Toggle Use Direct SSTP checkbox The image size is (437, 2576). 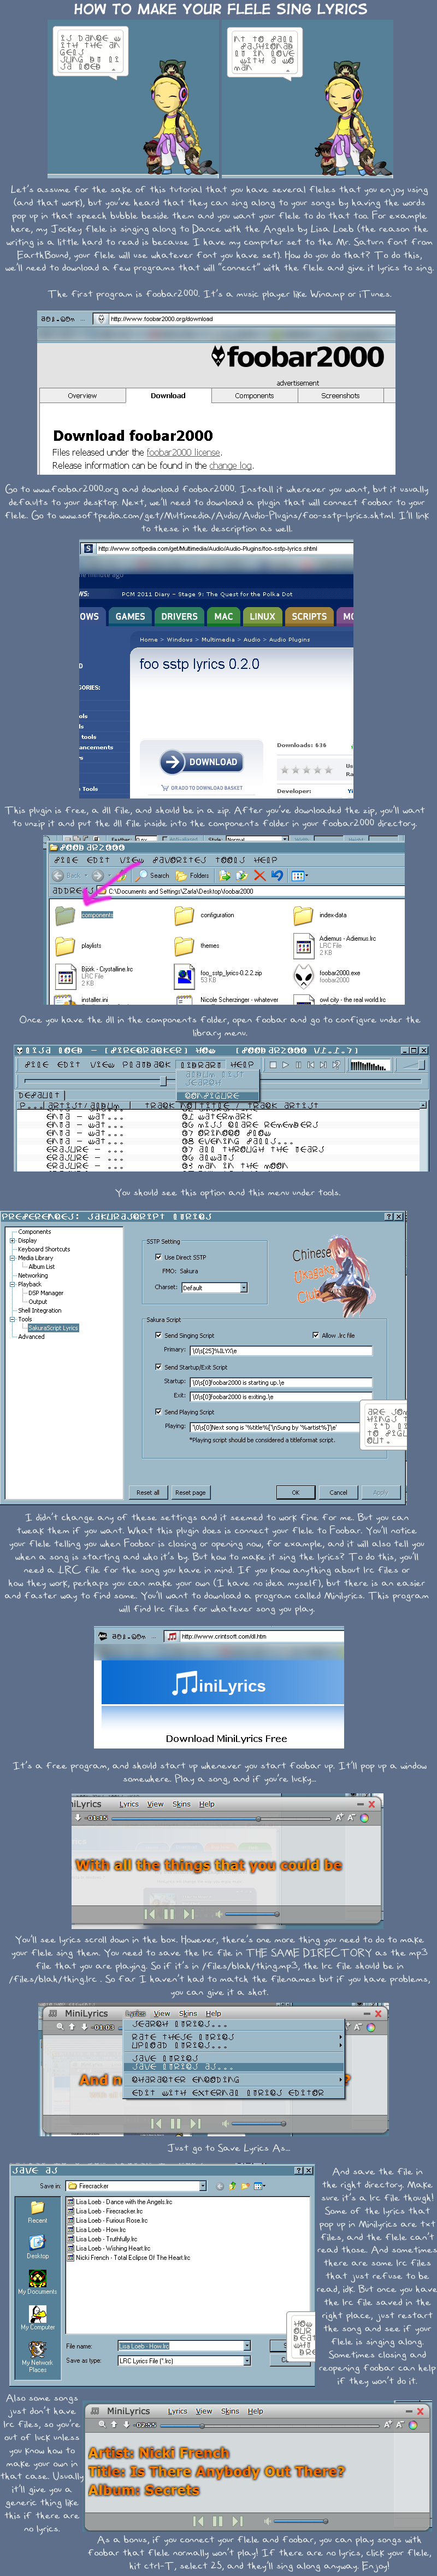(158, 1257)
